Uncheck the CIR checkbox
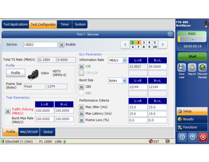Viewport: 209px width, 162px height. [x=82, y=67]
